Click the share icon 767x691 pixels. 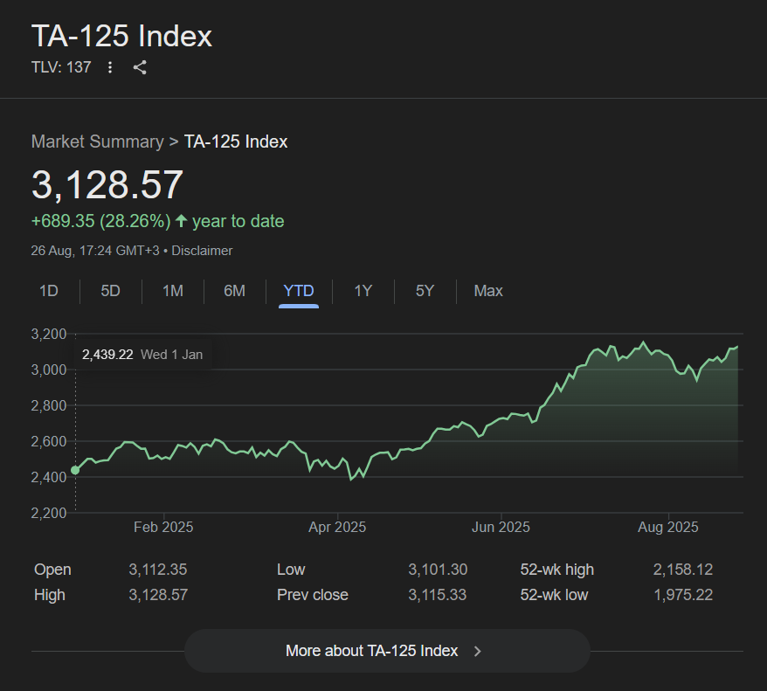140,67
